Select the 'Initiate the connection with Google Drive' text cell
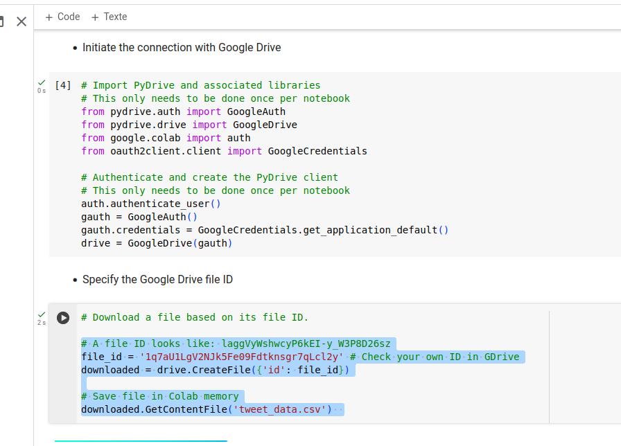 click(182, 48)
